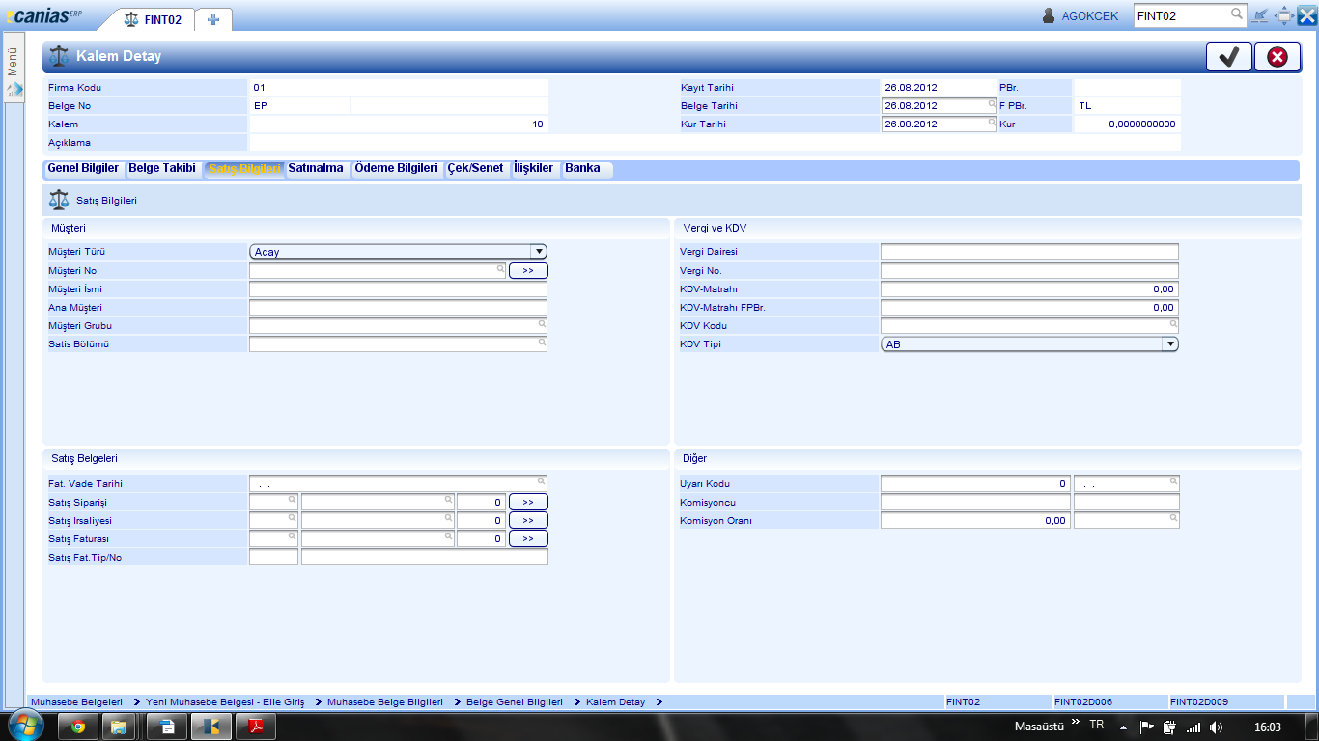This screenshot has width=1319, height=741.
Task: Click the volume icon in system tray
Action: pos(1217,727)
